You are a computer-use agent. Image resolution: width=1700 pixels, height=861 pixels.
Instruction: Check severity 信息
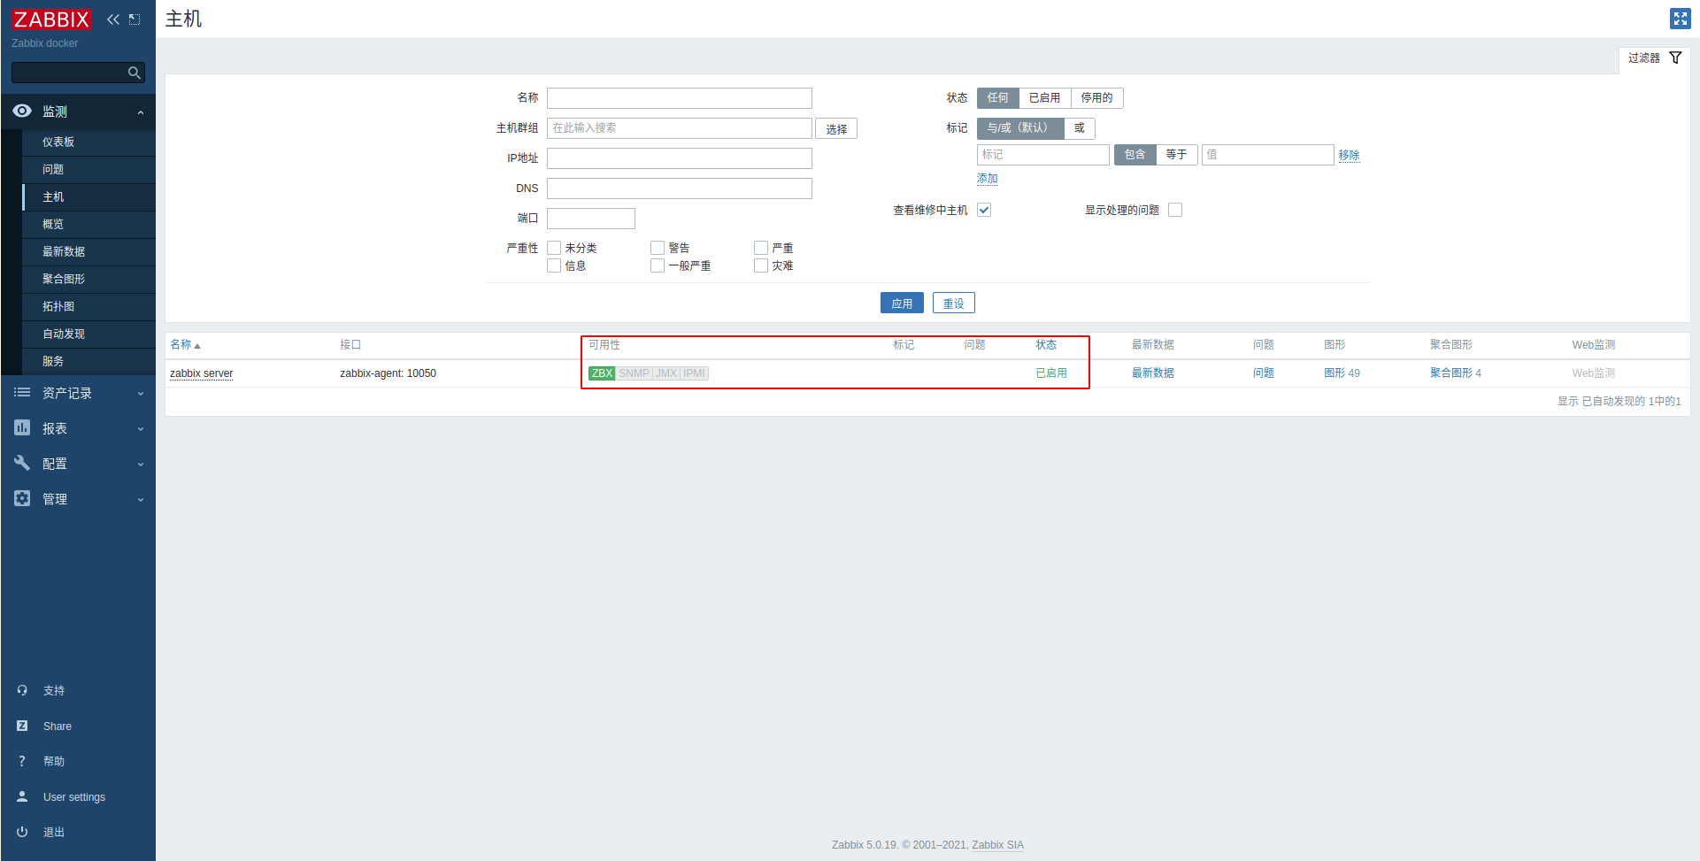click(554, 265)
